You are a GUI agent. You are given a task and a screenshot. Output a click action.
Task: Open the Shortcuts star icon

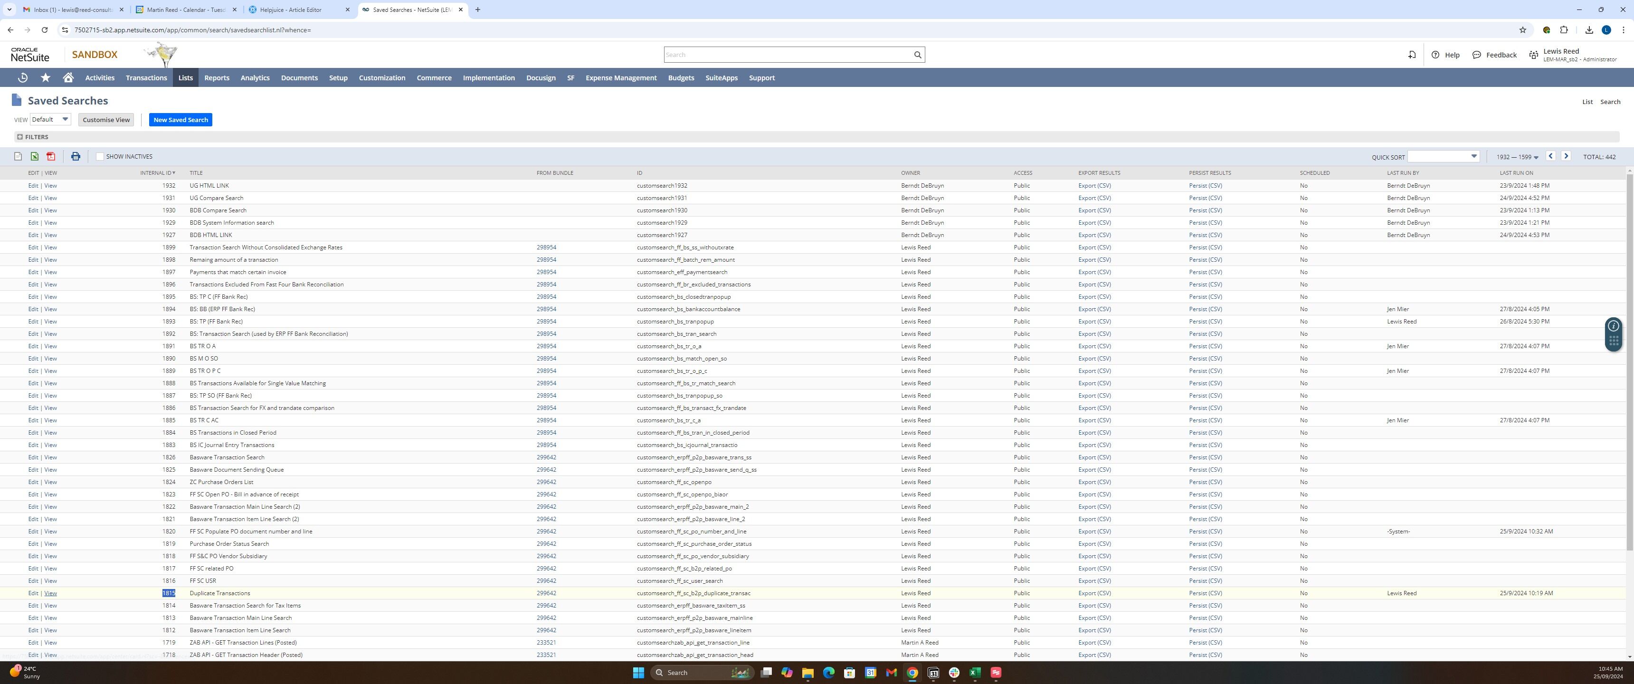[x=45, y=77]
